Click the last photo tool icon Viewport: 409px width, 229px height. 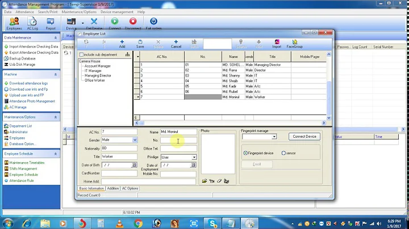click(227, 181)
